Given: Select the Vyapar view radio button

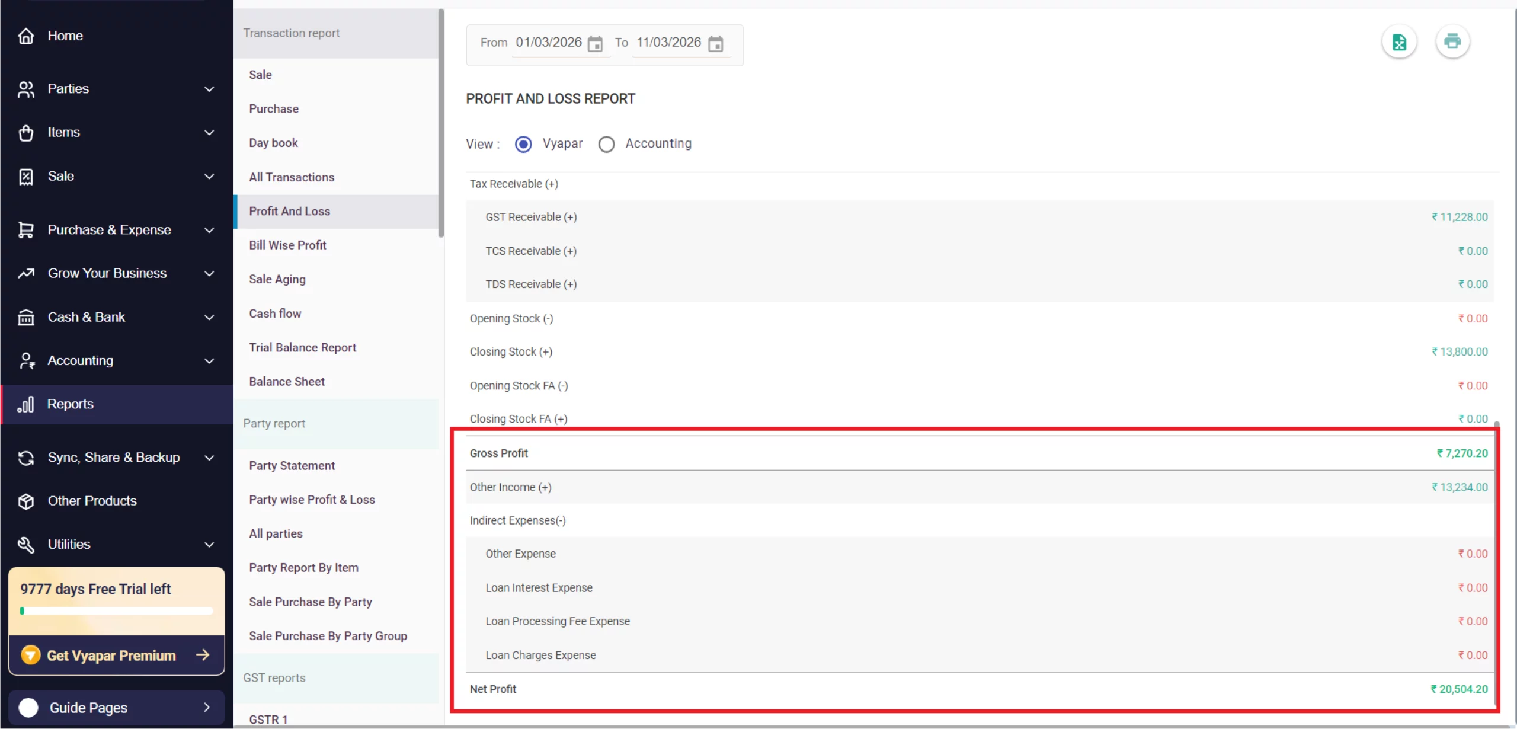Looking at the screenshot, I should pos(523,144).
